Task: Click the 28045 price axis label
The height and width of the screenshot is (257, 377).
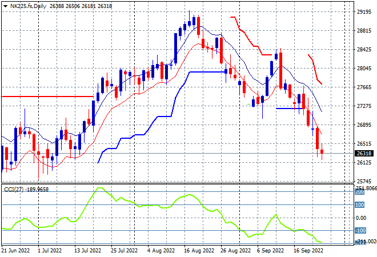Action: point(364,69)
